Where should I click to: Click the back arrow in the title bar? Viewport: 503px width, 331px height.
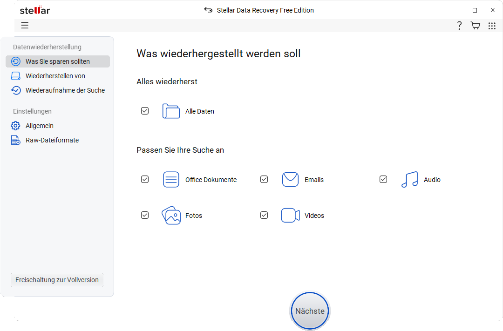(x=208, y=10)
